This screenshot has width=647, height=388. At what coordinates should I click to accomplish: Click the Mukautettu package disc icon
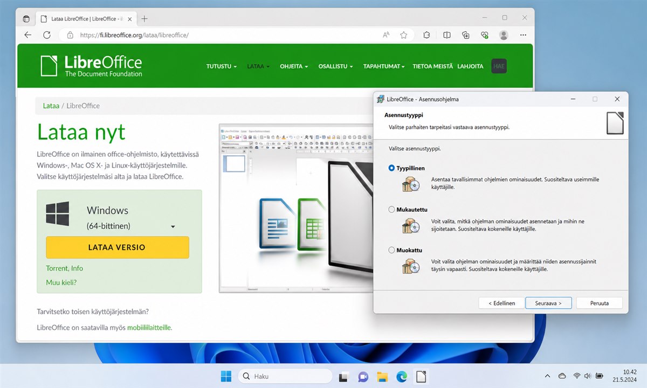point(410,225)
